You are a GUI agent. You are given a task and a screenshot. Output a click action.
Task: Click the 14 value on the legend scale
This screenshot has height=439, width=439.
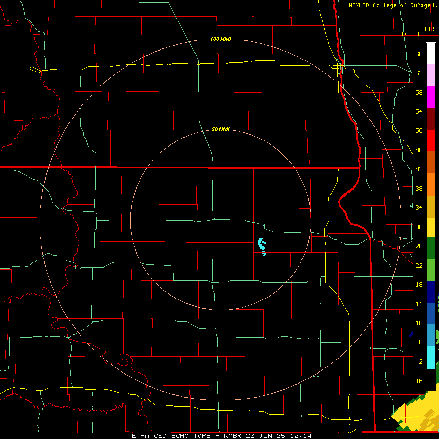419,304
